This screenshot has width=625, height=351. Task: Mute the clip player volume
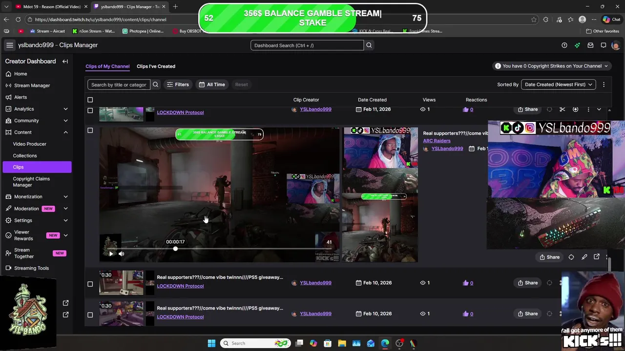pyautogui.click(x=122, y=253)
